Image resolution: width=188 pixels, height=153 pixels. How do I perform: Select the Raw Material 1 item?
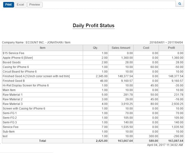click(x=13, y=95)
